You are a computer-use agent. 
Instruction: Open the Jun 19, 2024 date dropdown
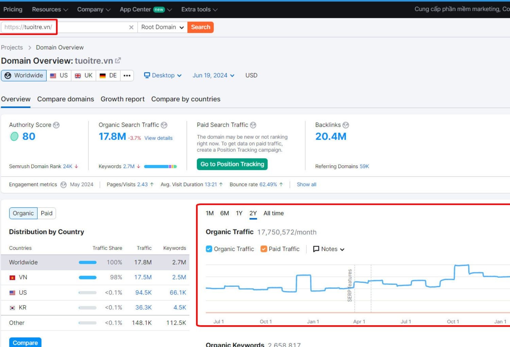214,75
